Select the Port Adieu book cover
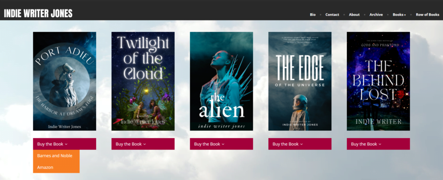The width and height of the screenshot is (443, 180). (x=64, y=81)
